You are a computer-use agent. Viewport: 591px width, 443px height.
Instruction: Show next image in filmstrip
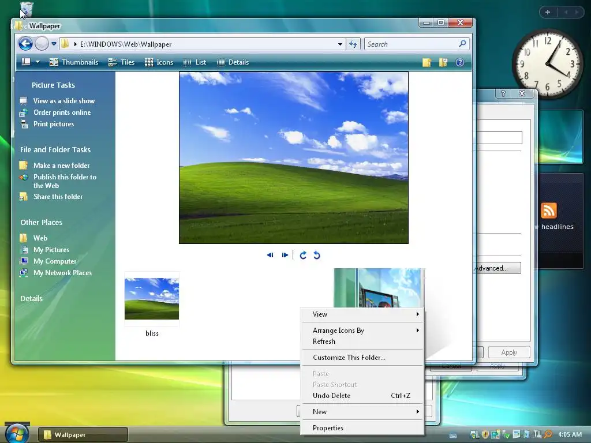point(285,255)
